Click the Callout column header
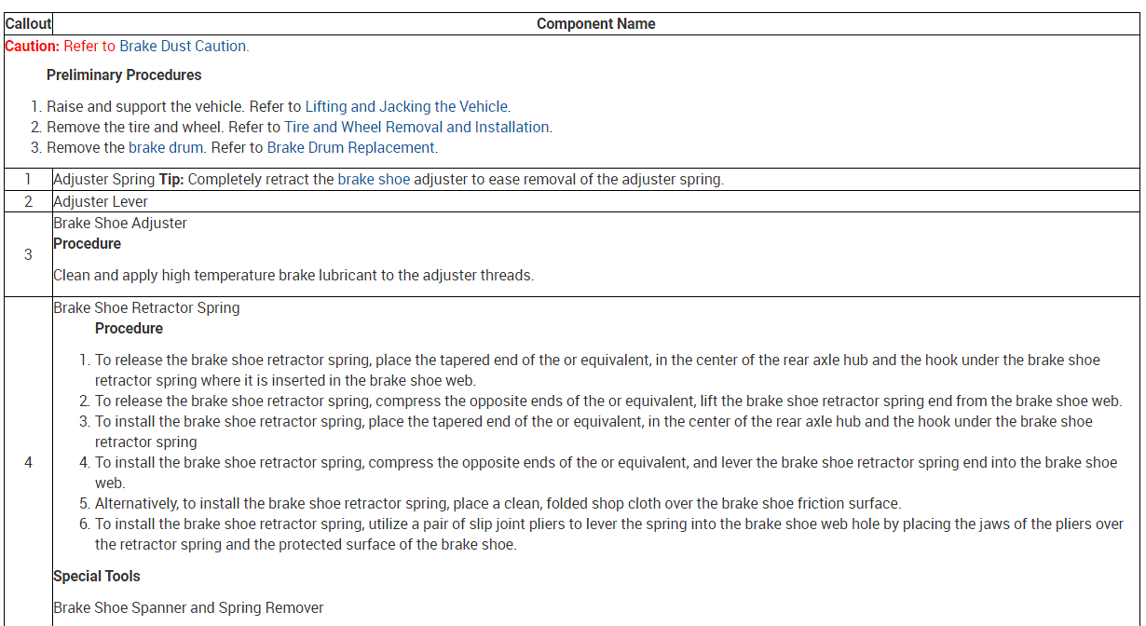Screen dimensions: 1146x626 (x=28, y=23)
